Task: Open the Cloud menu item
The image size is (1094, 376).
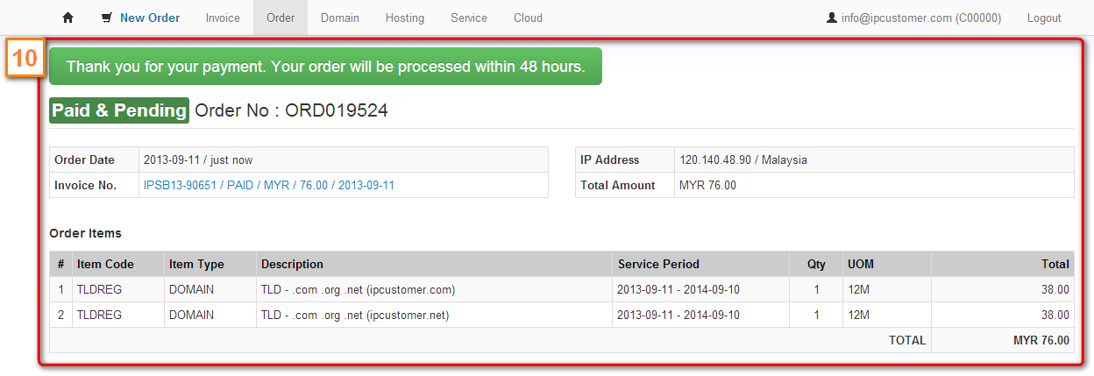Action: click(x=528, y=18)
